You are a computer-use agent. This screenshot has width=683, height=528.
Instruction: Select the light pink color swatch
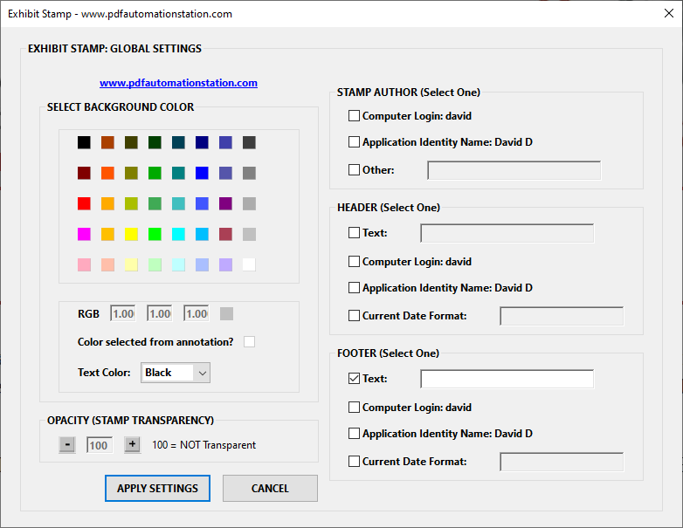tap(84, 264)
